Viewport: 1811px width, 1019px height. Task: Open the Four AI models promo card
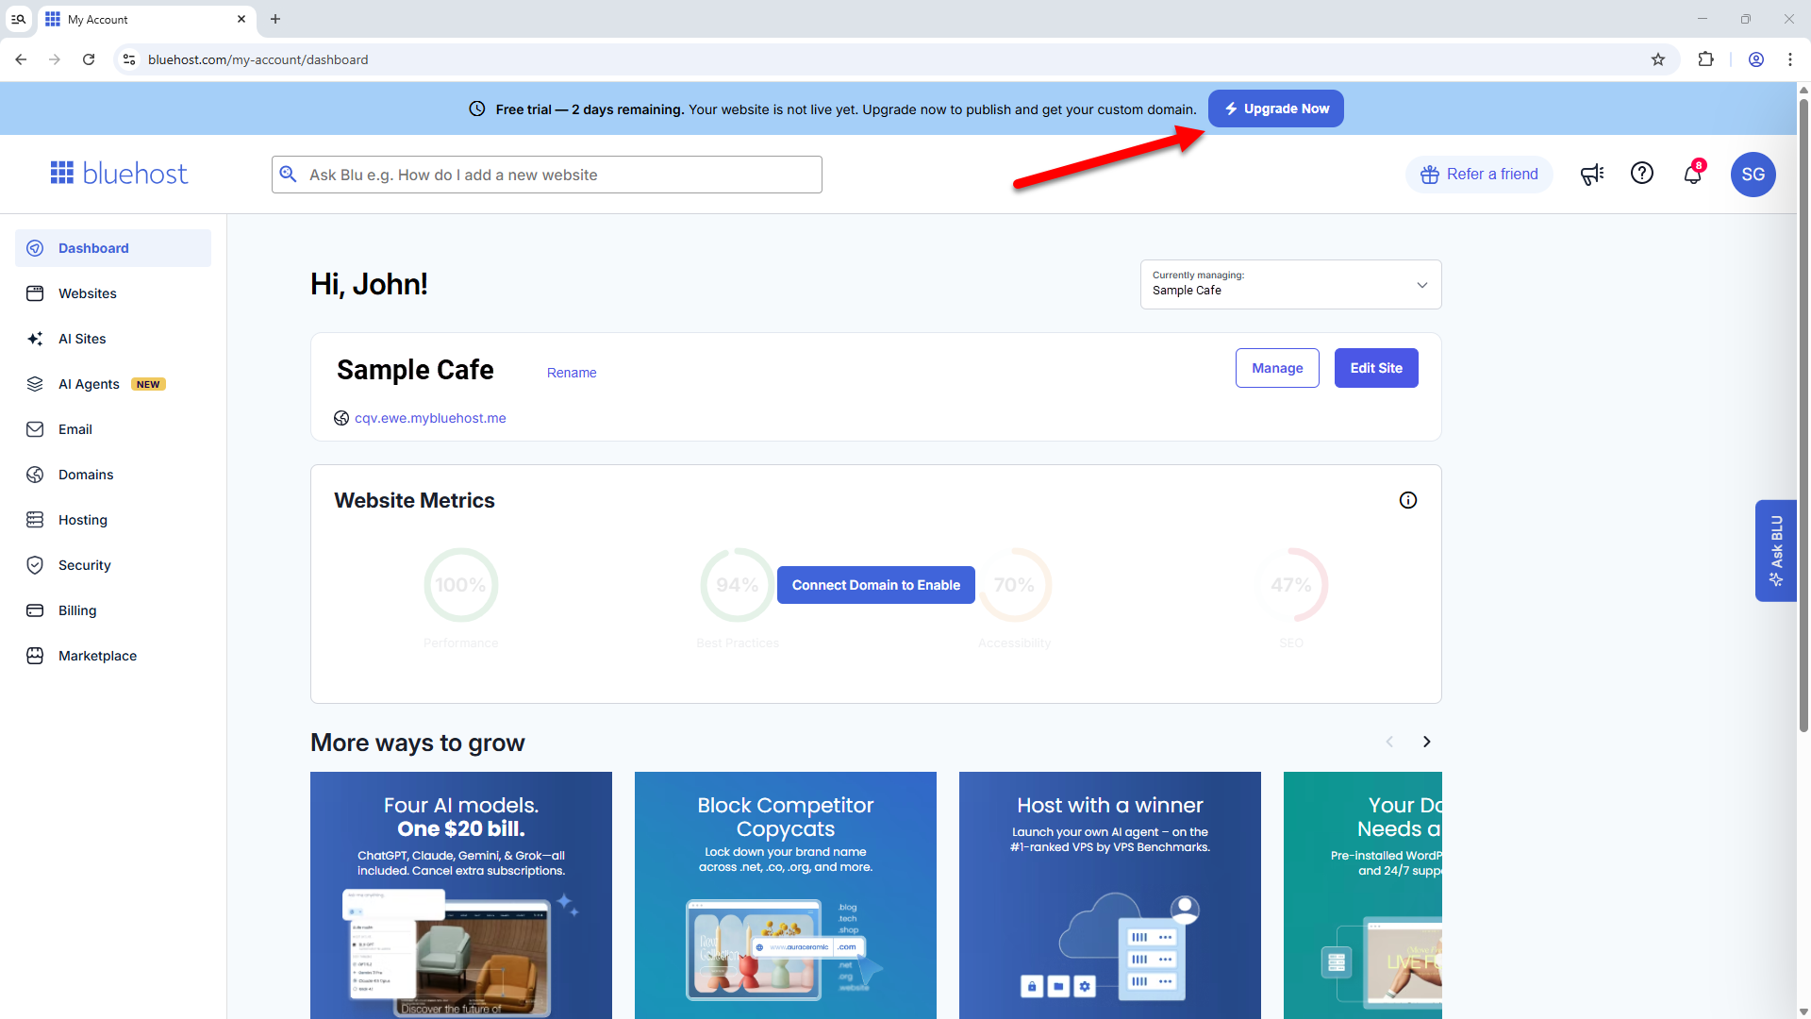[x=461, y=894]
